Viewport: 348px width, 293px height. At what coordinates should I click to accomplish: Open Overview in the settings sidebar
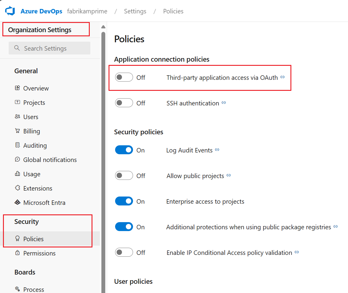(x=50, y=88)
